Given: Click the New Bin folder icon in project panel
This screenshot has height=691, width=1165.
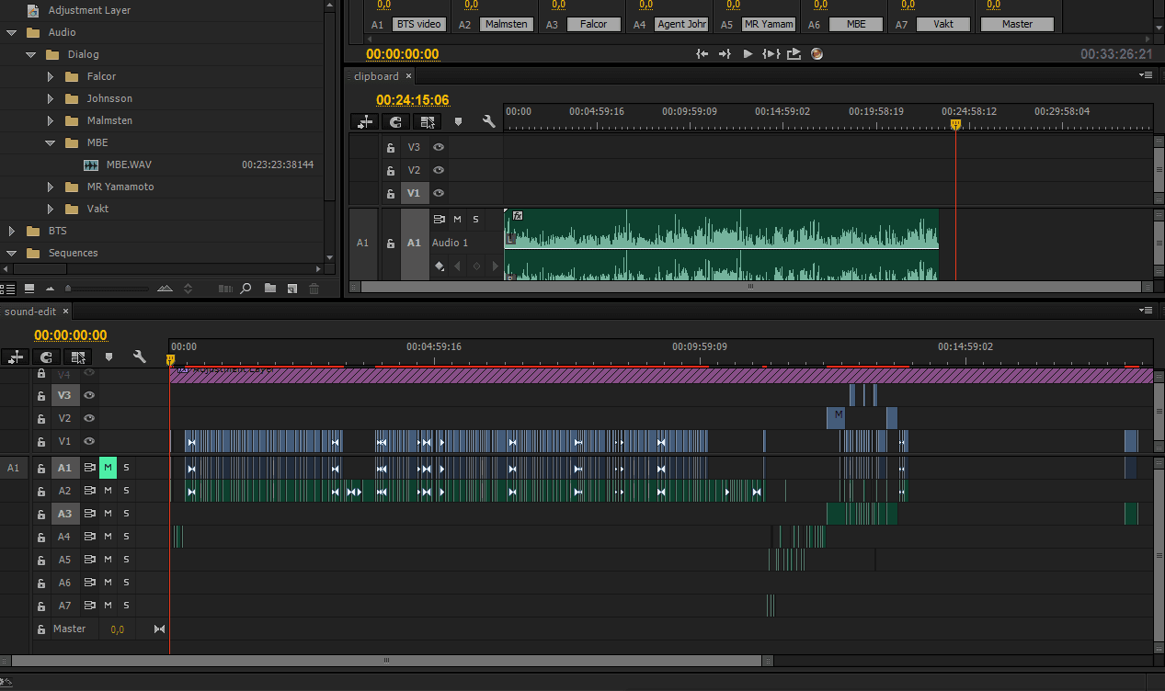Looking at the screenshot, I should coord(269,289).
